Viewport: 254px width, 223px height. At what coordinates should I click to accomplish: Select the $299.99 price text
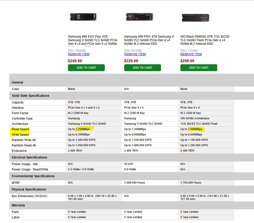click(187, 61)
